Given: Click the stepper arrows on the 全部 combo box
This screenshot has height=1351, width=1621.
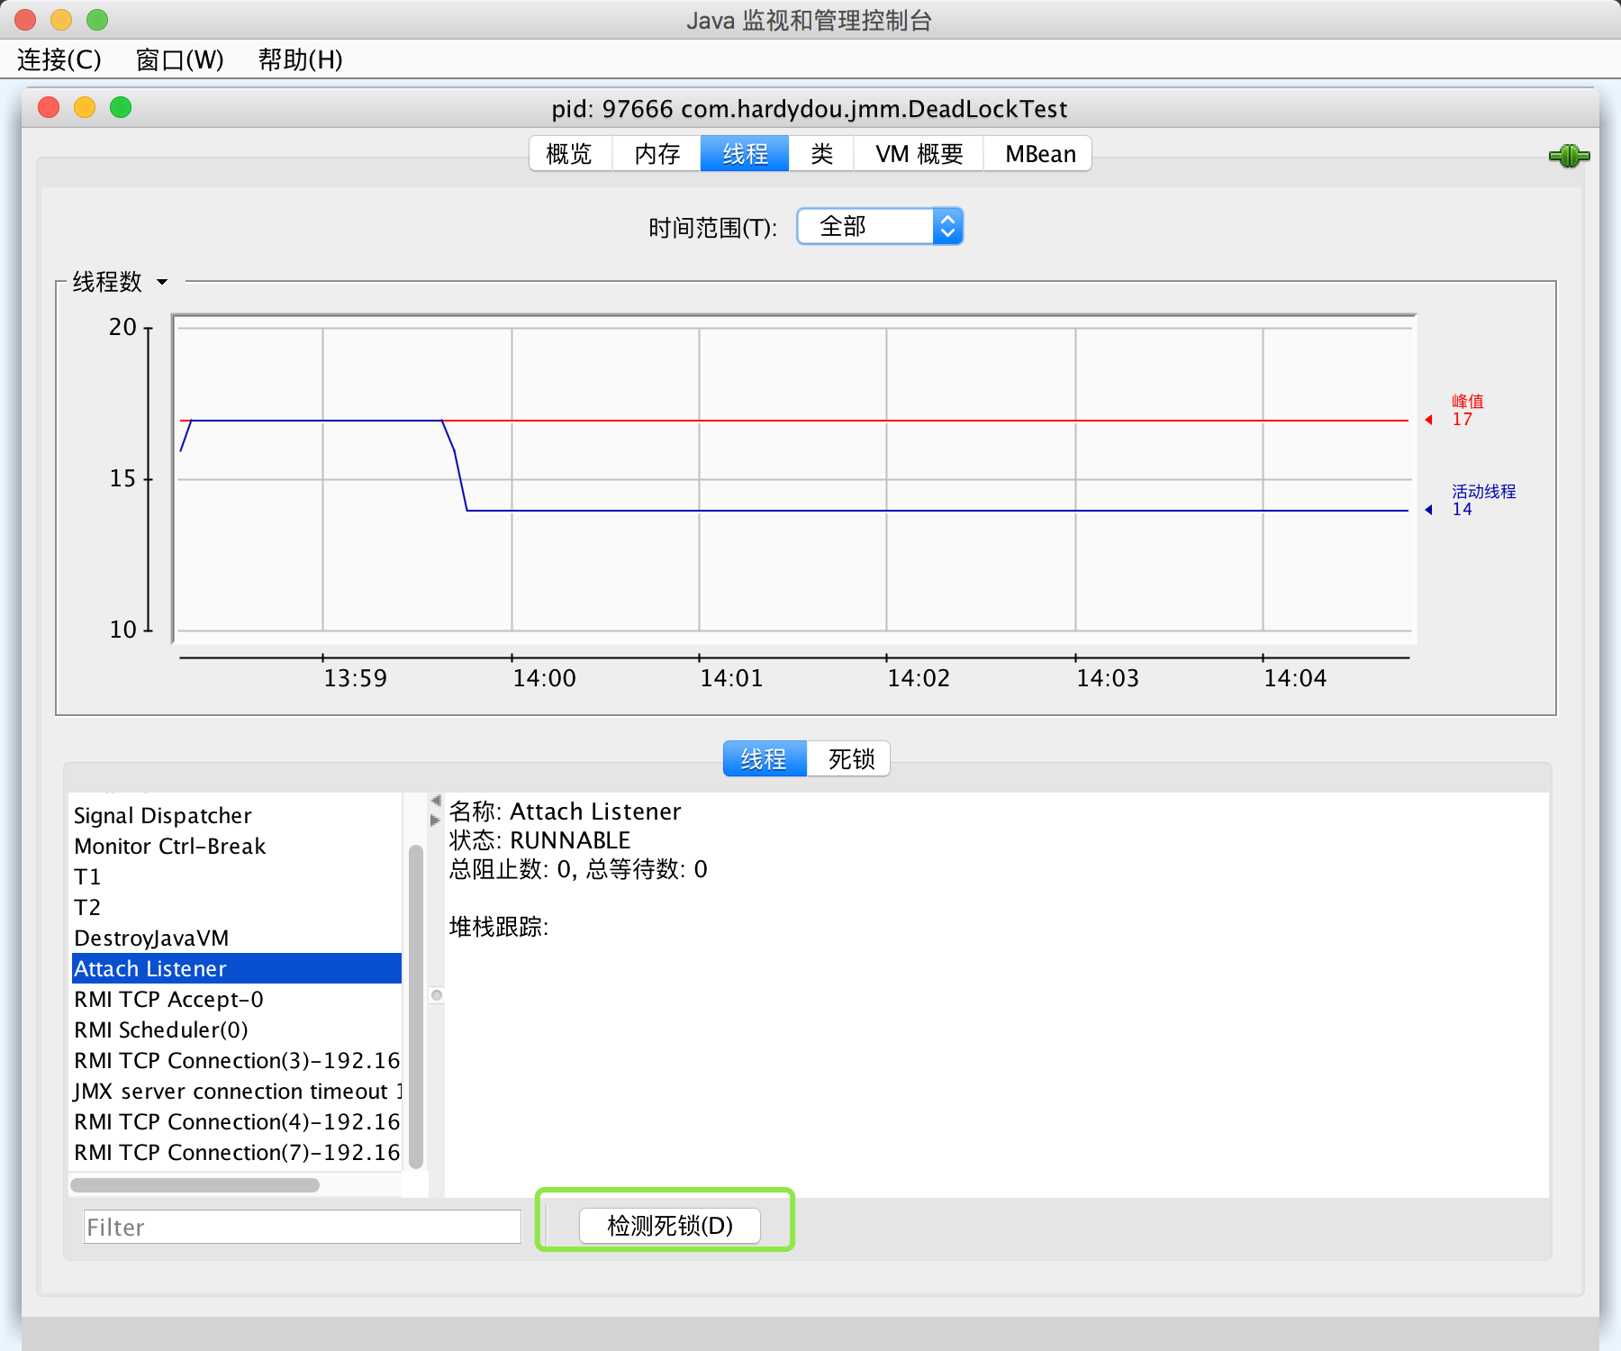Looking at the screenshot, I should point(946,226).
